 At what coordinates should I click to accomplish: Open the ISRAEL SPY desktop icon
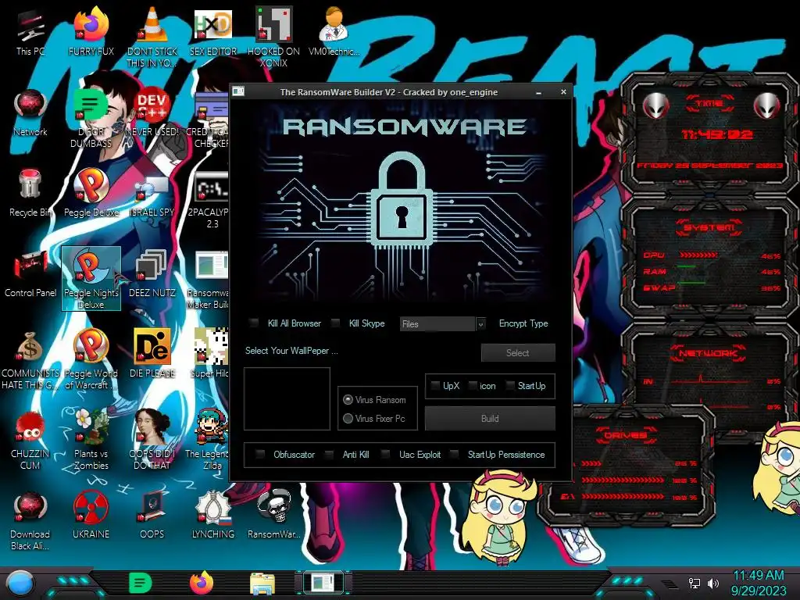coord(152,193)
